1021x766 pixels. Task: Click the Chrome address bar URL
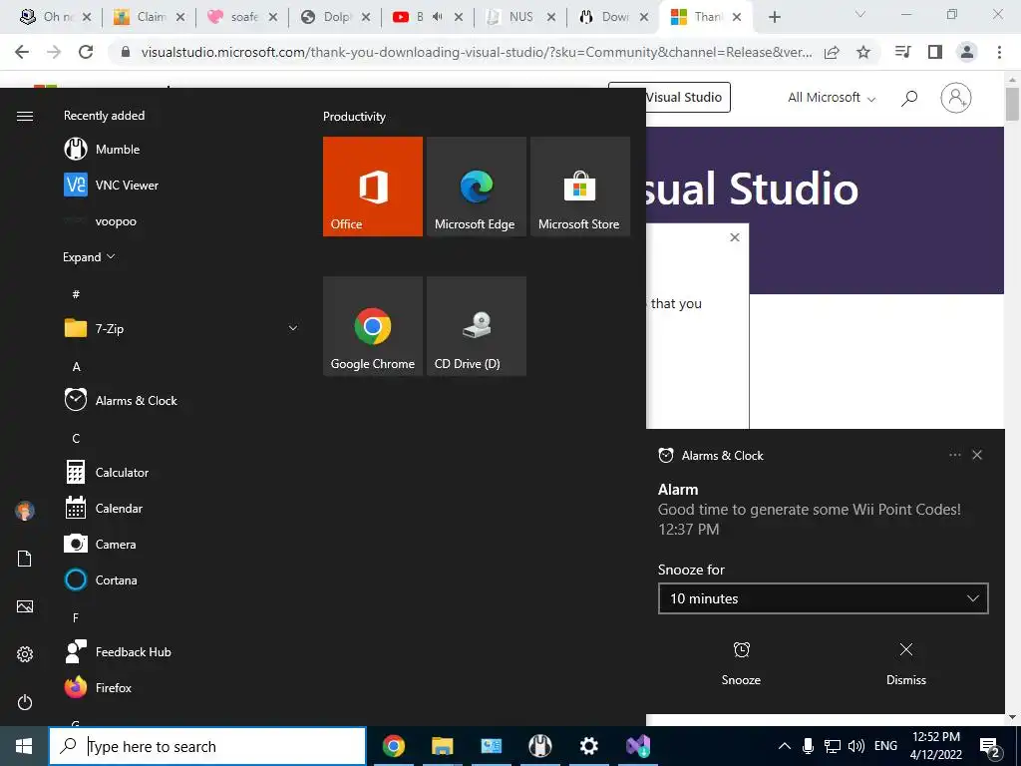(477, 52)
